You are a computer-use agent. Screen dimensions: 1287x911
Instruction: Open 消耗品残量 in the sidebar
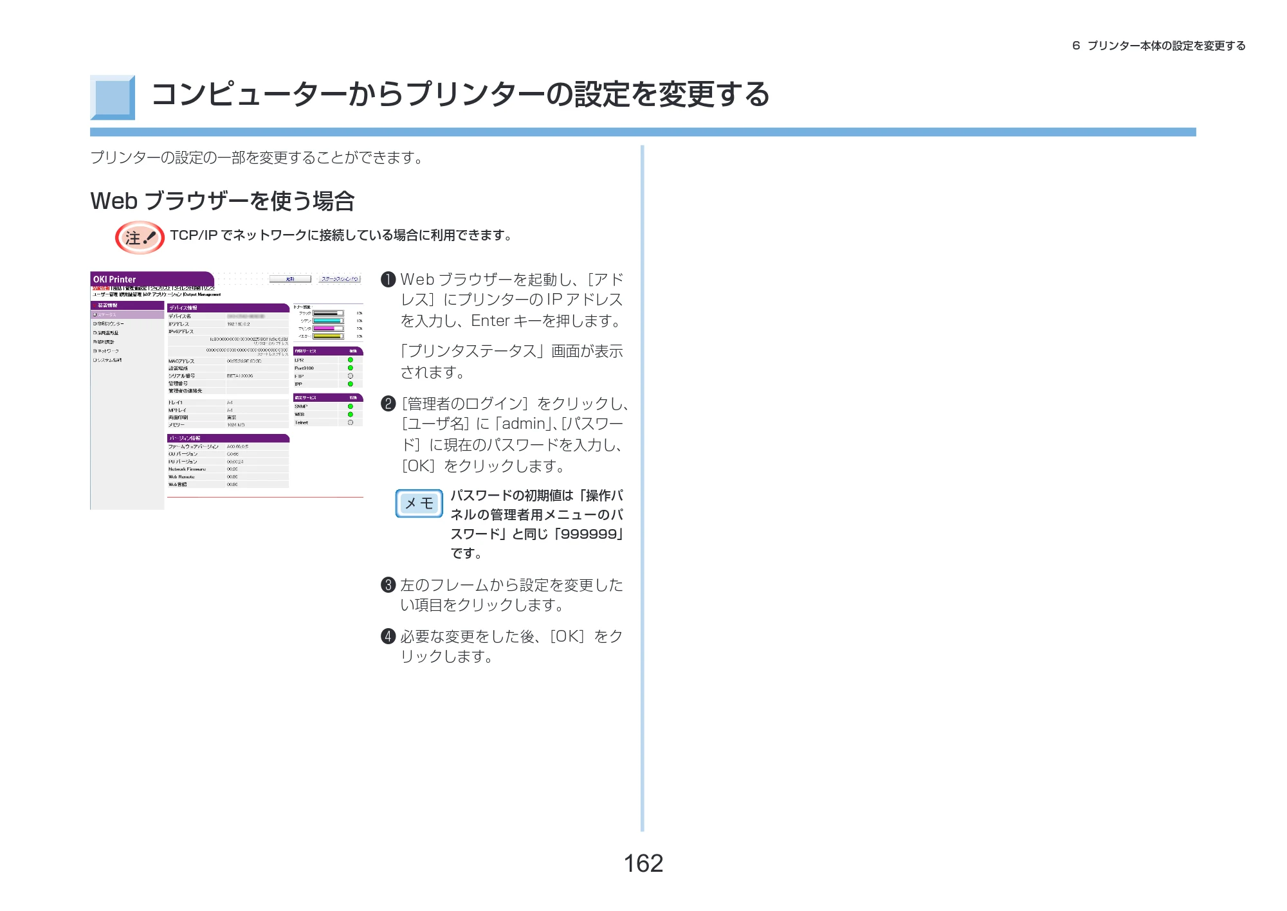coord(105,333)
